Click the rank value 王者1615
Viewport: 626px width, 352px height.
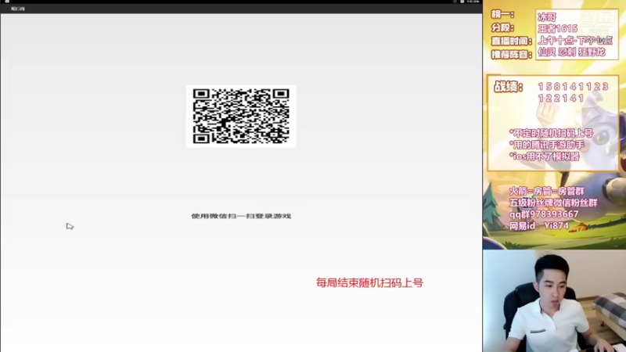tap(557, 29)
